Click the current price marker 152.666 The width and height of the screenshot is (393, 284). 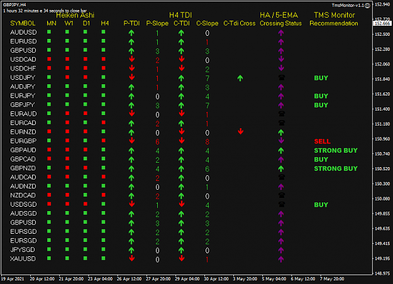point(383,23)
